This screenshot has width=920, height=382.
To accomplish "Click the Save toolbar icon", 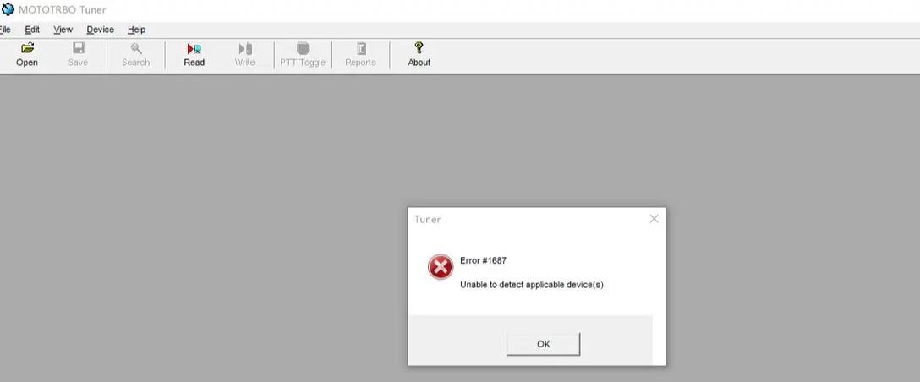I will (x=78, y=49).
